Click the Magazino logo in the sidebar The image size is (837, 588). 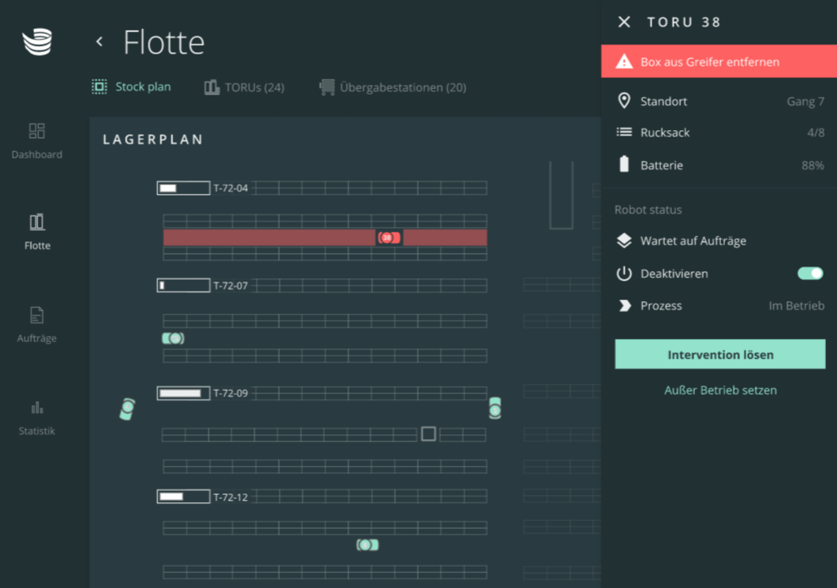37,42
